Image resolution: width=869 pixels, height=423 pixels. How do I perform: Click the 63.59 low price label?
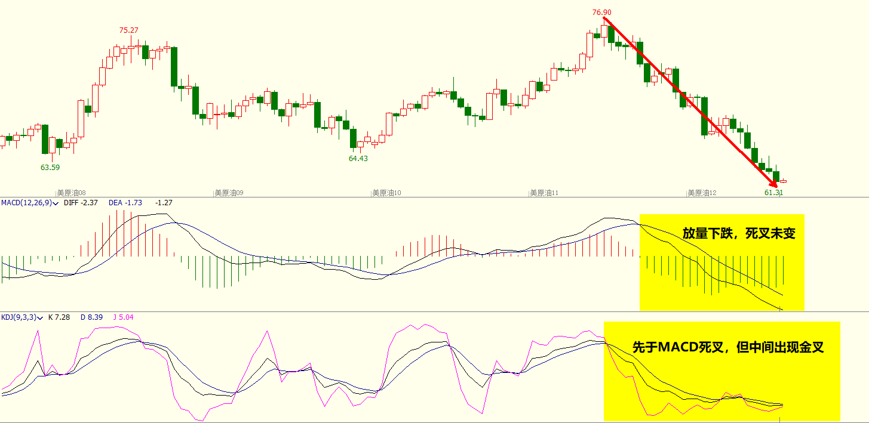coord(50,168)
